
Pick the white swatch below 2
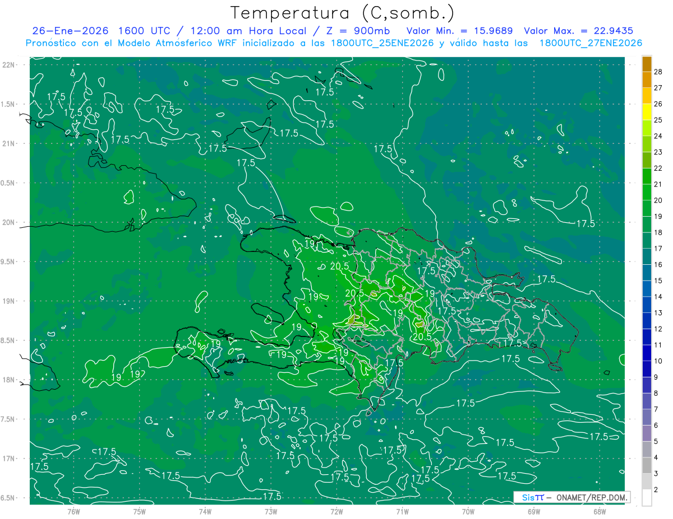[x=647, y=498]
